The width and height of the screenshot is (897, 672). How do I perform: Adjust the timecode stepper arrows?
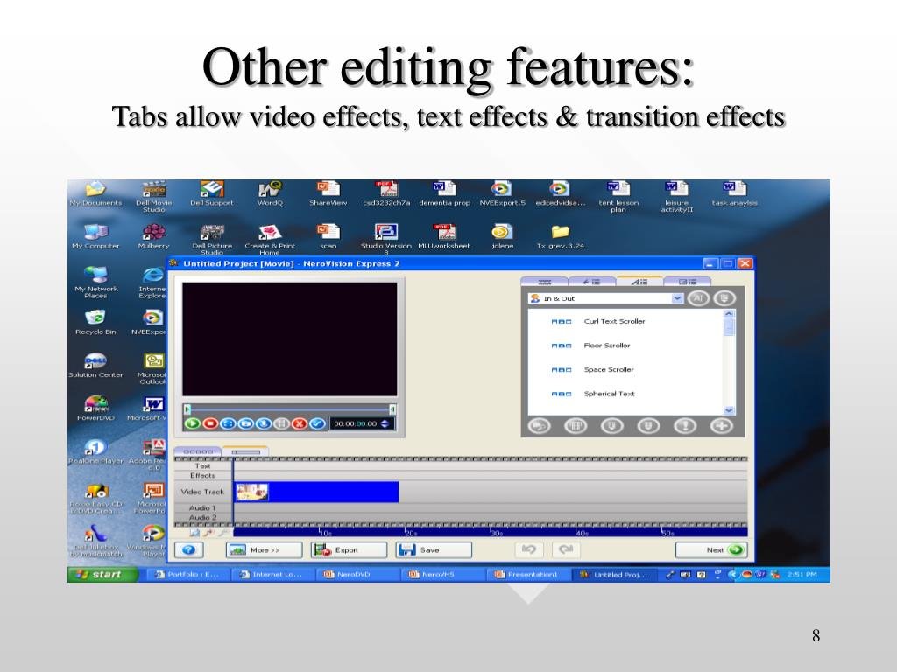point(385,423)
